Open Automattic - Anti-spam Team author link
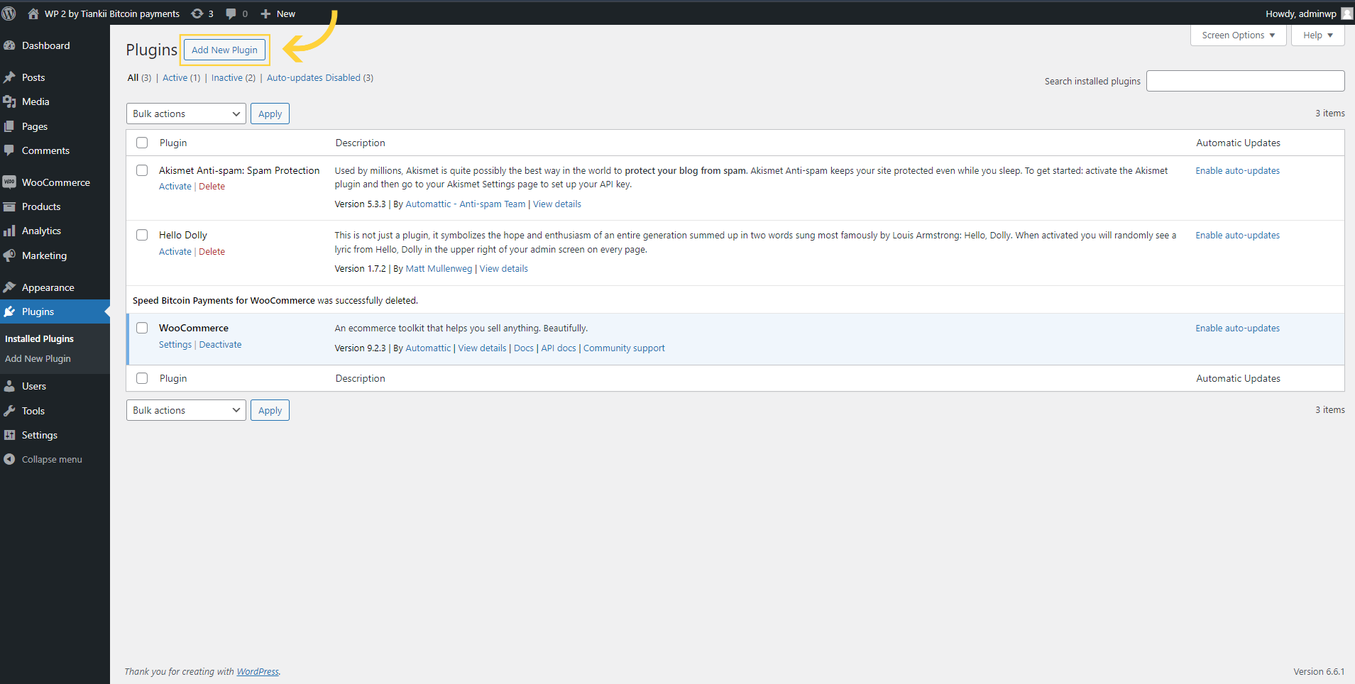This screenshot has width=1355, height=684. 466,204
